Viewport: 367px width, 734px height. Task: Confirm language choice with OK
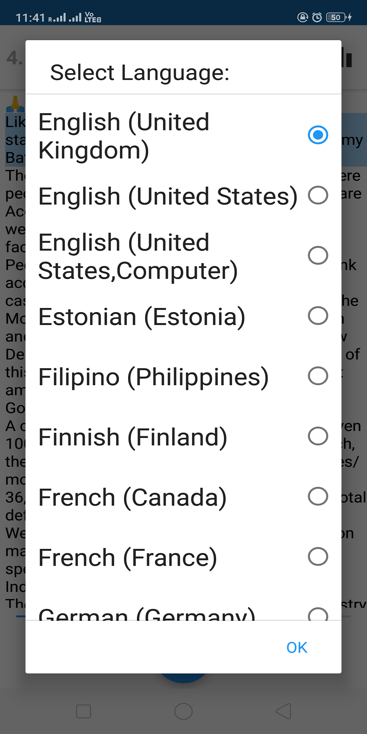click(x=296, y=647)
